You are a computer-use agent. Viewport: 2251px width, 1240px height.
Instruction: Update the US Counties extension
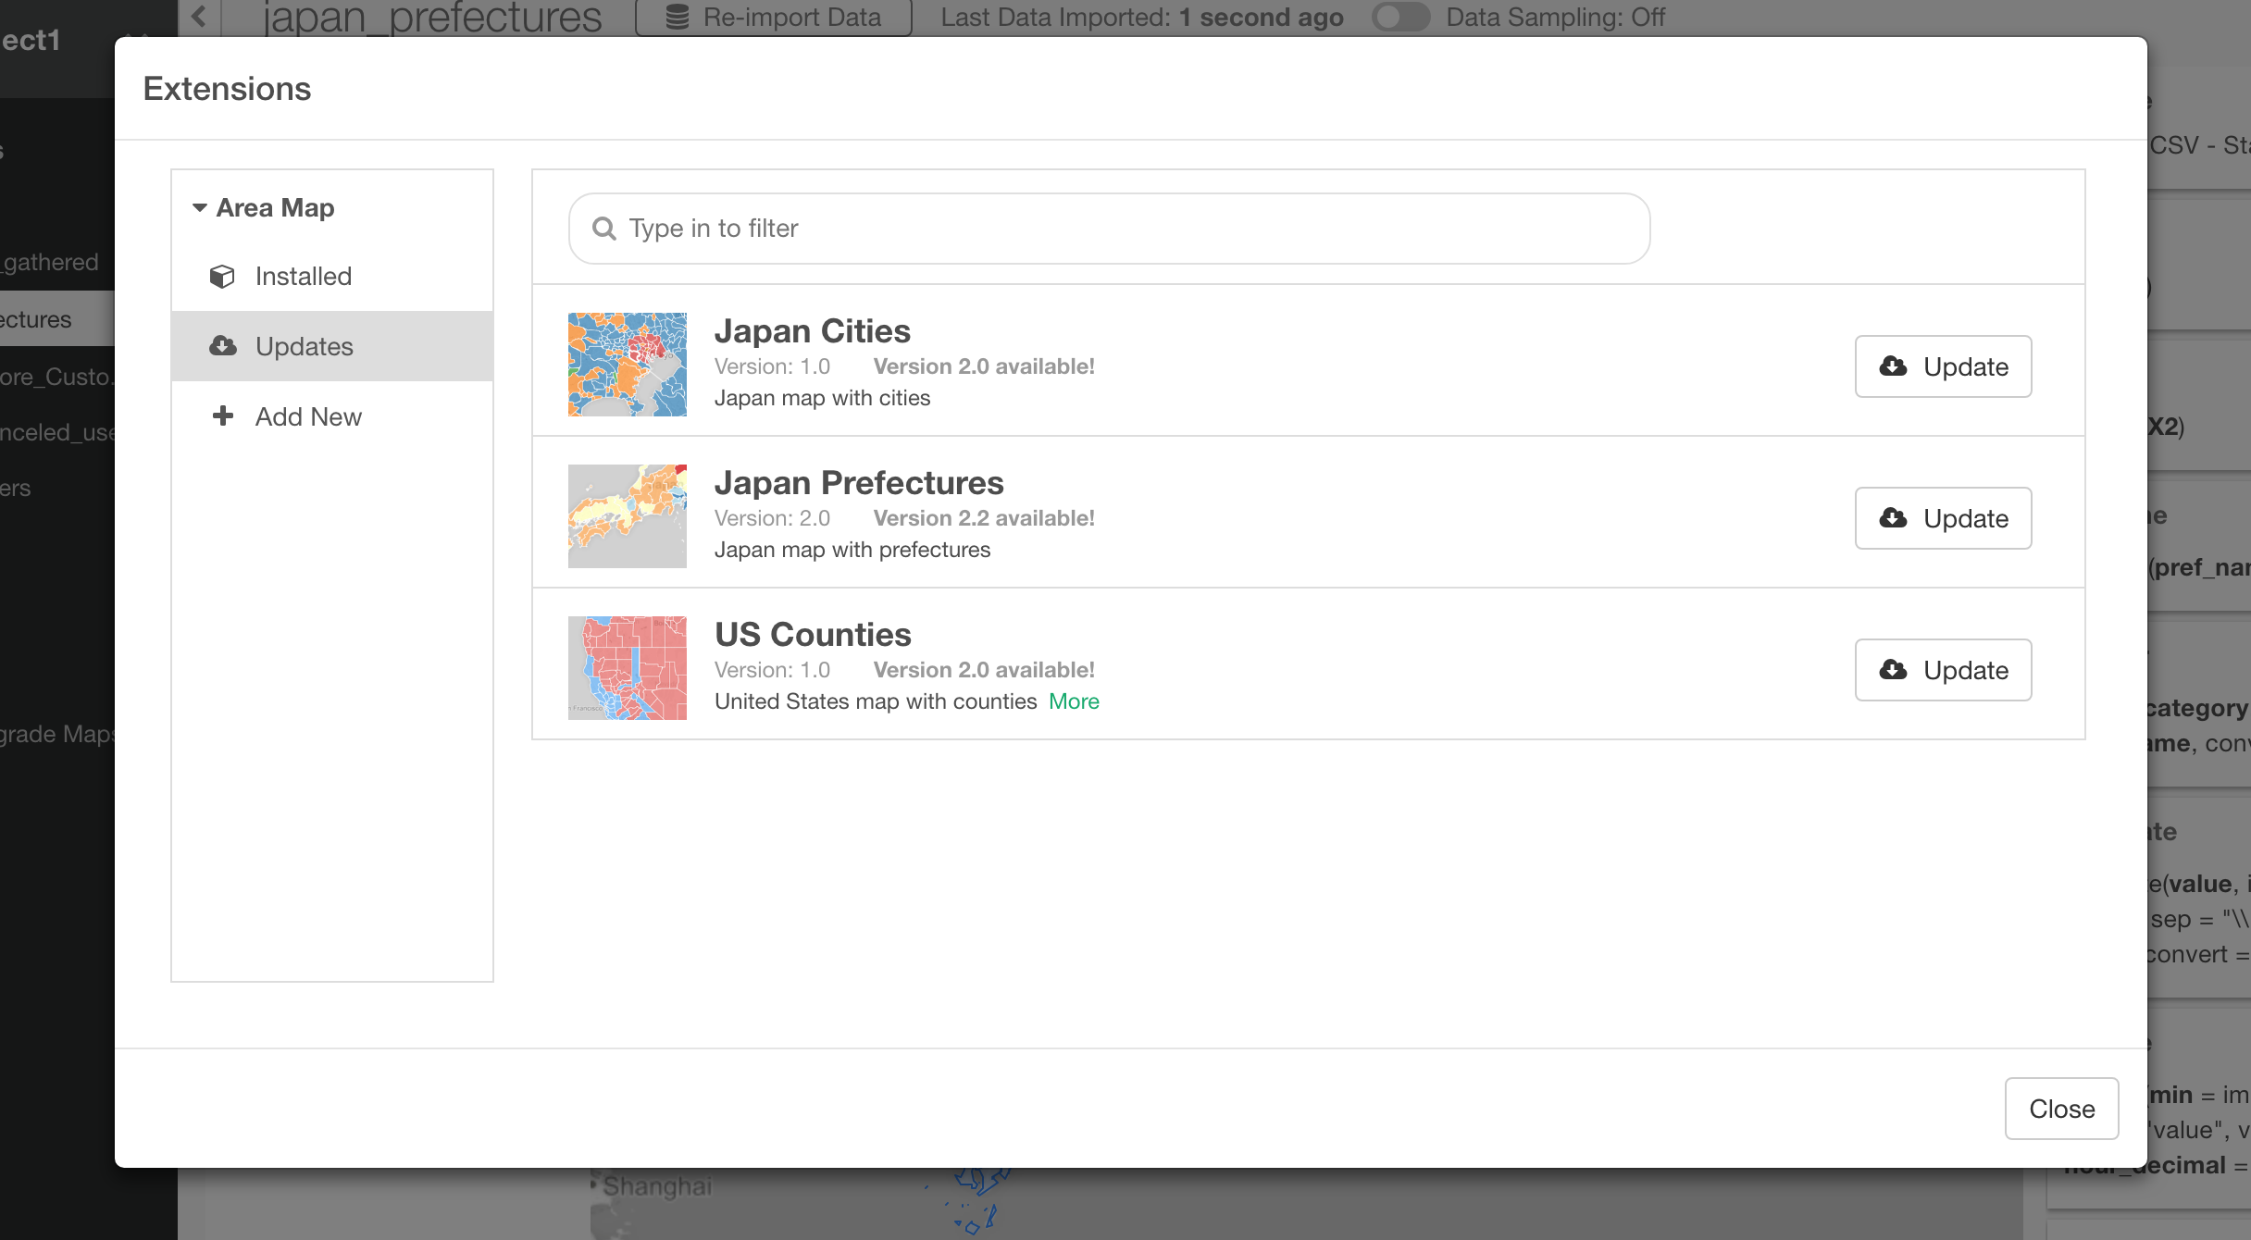click(1943, 670)
